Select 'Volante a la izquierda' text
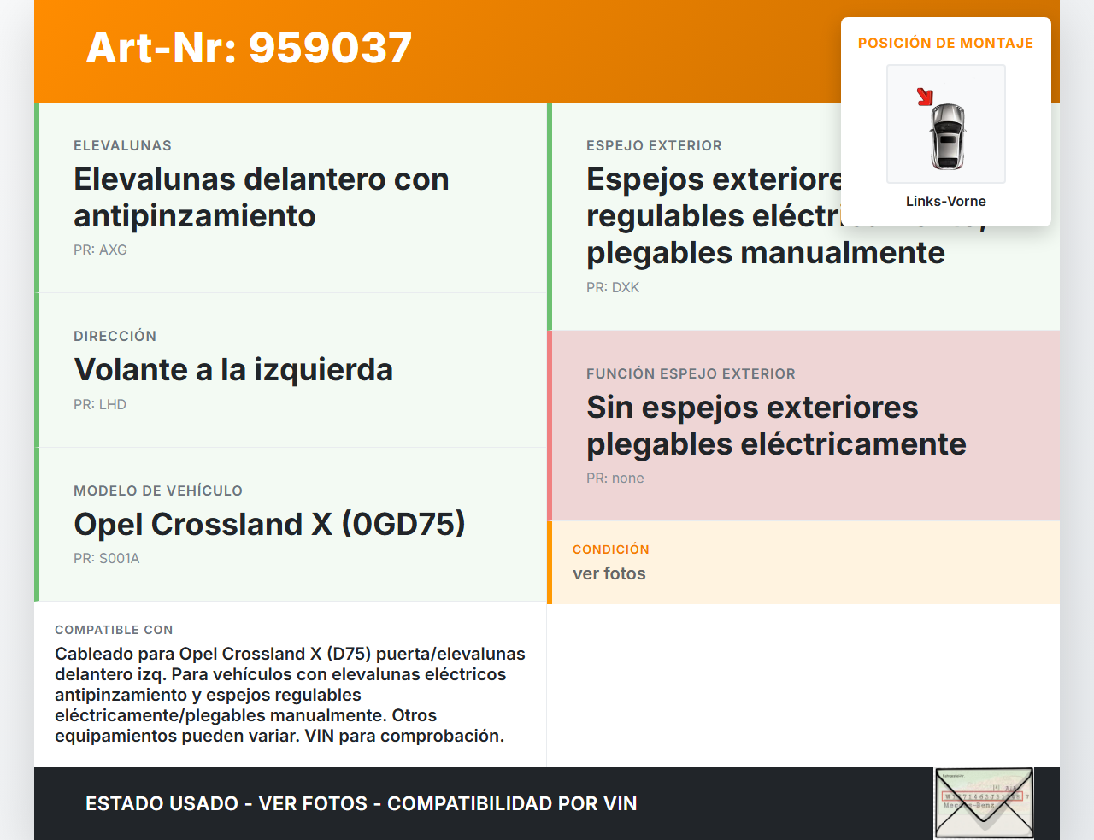Viewport: 1094px width, 840px height. coord(233,370)
